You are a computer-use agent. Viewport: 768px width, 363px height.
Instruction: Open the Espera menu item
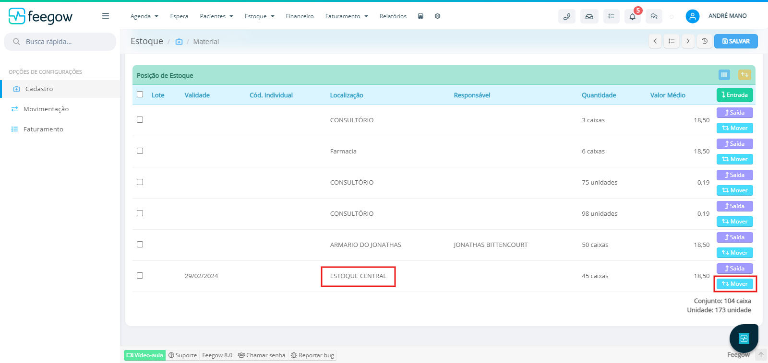click(x=179, y=16)
